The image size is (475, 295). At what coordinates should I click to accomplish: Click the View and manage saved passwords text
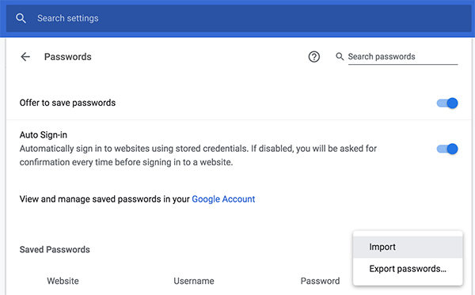104,199
